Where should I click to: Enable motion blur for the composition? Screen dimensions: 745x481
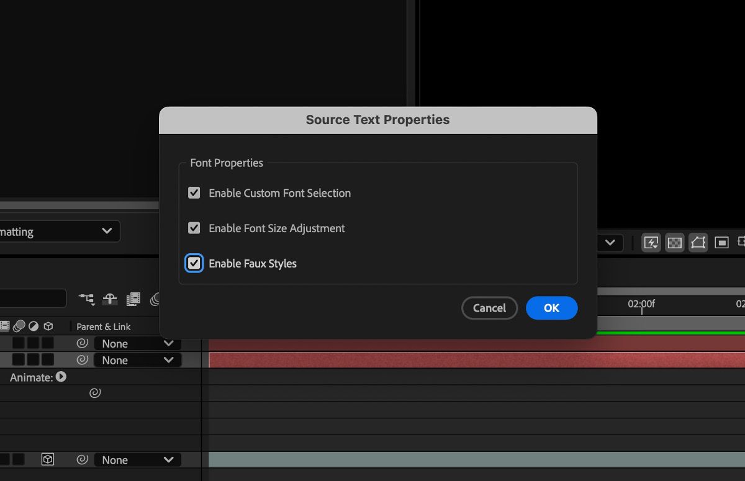(155, 299)
